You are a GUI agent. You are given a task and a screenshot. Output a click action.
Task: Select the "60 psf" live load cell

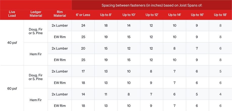click(x=12, y=89)
